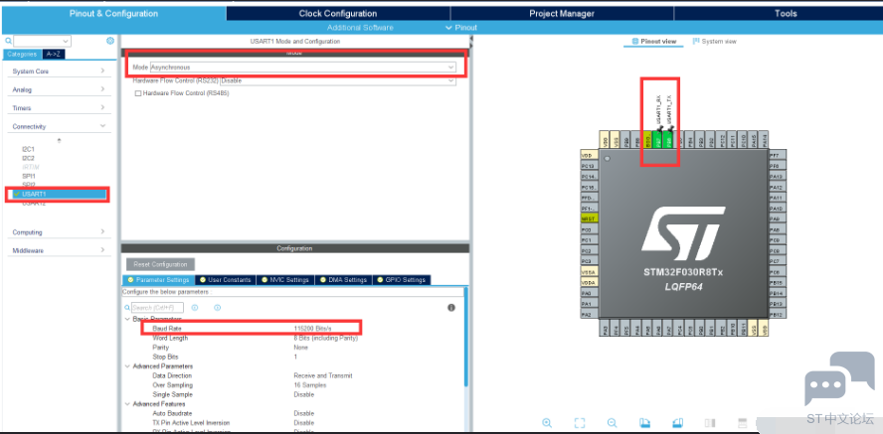This screenshot has height=434, width=883.
Task: Select USART1 in the peripheral list
Action: (x=34, y=194)
